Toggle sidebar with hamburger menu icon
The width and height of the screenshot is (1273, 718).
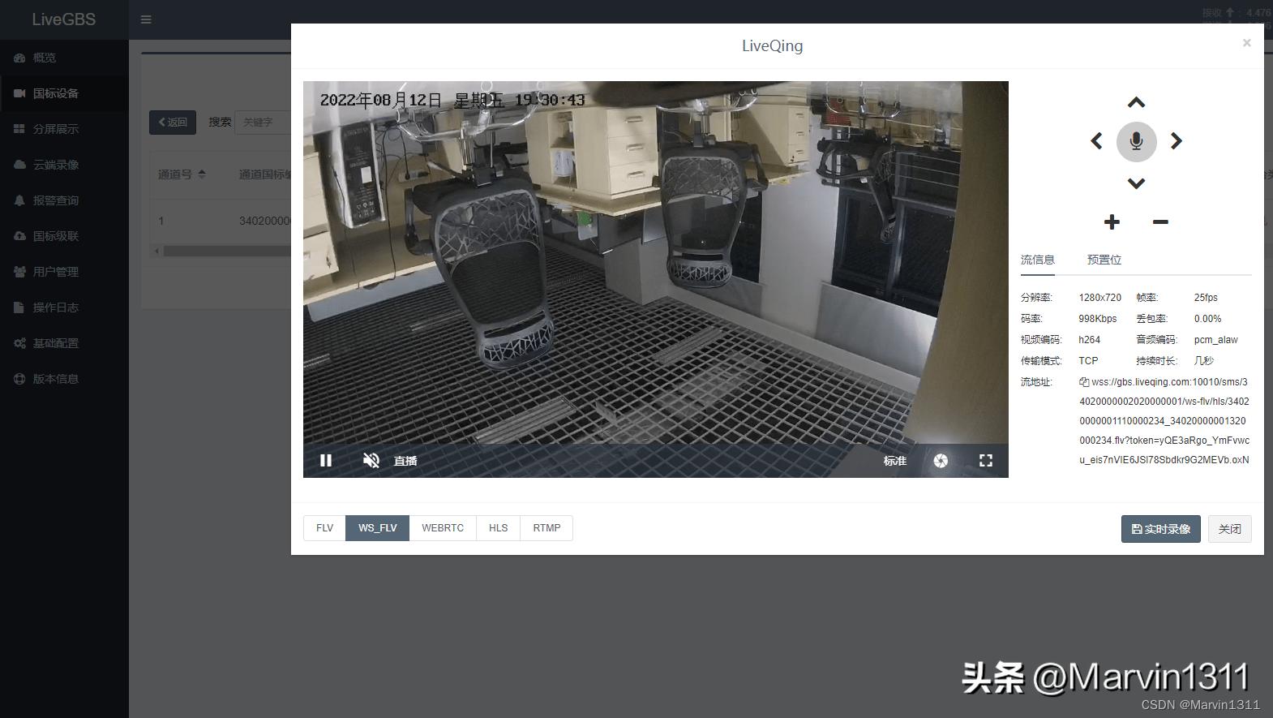pyautogui.click(x=146, y=19)
